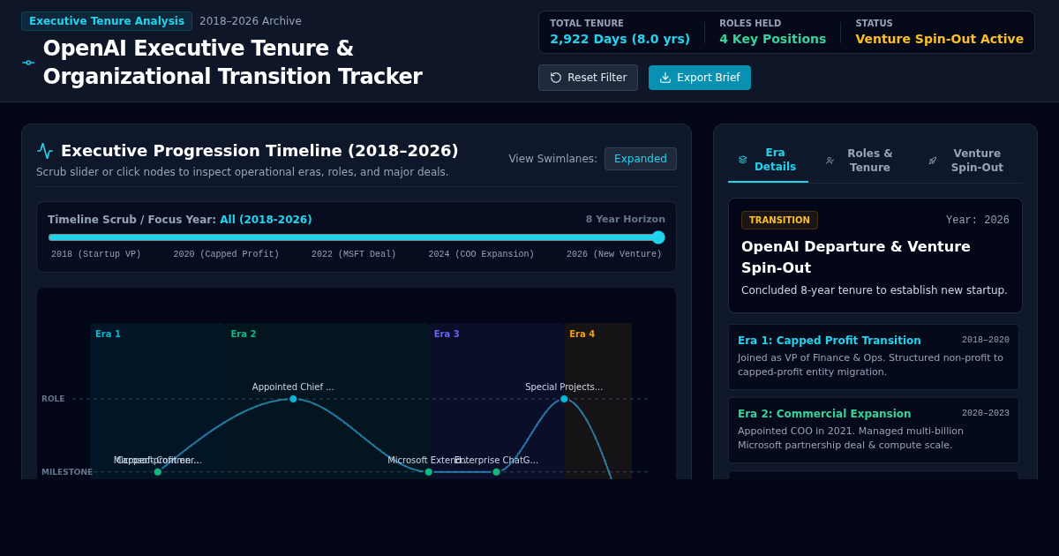Image resolution: width=1059 pixels, height=556 pixels.
Task: Click the layers icon on Era Details tab
Action: [743, 160]
